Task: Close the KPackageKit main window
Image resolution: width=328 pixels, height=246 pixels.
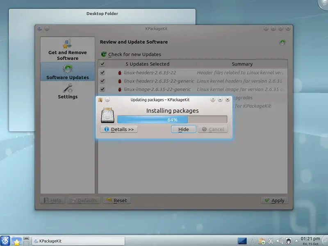Action: [x=288, y=28]
